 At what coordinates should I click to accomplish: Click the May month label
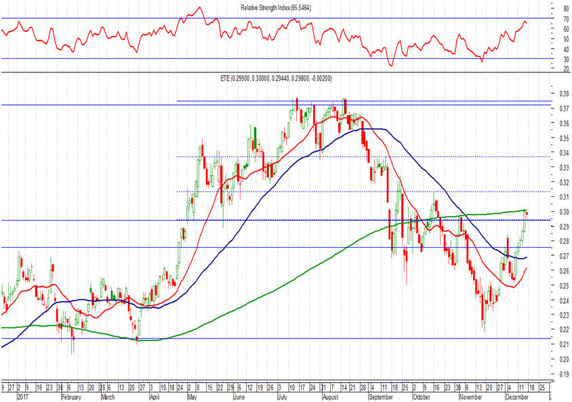point(192,397)
